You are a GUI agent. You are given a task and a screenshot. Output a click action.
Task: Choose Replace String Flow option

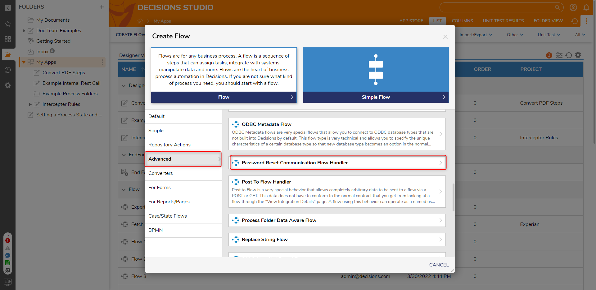(337, 240)
